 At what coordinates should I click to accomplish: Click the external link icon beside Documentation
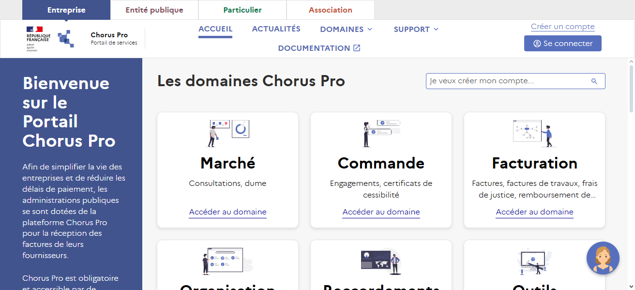[357, 48]
